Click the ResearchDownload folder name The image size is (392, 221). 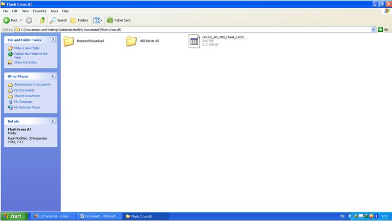90,41
